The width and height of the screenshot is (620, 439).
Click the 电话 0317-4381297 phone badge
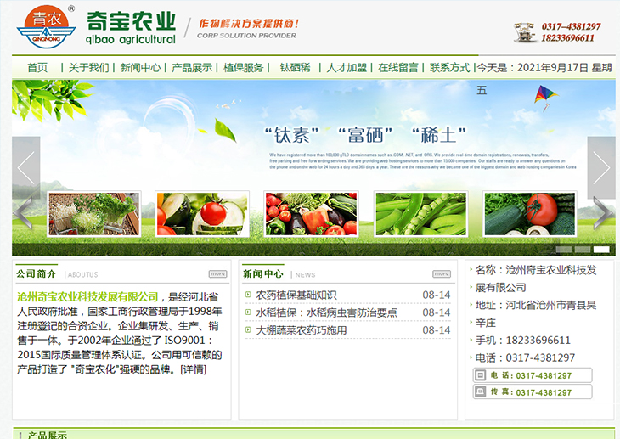(532, 375)
